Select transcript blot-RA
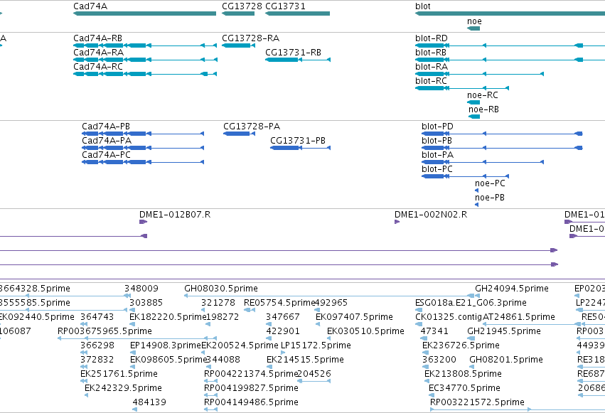This screenshot has width=605, height=413. pyautogui.click(x=480, y=74)
